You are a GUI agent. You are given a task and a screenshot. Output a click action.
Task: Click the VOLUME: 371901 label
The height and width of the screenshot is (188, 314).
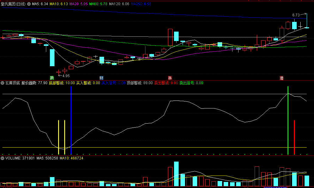[x=20, y=158]
